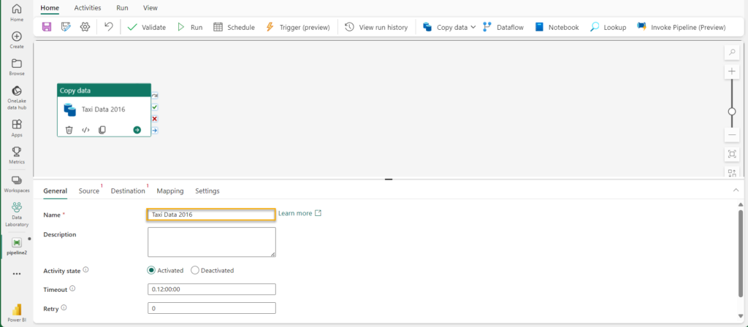The image size is (748, 327).
Task: Select the Activated radio button
Action: (x=152, y=270)
